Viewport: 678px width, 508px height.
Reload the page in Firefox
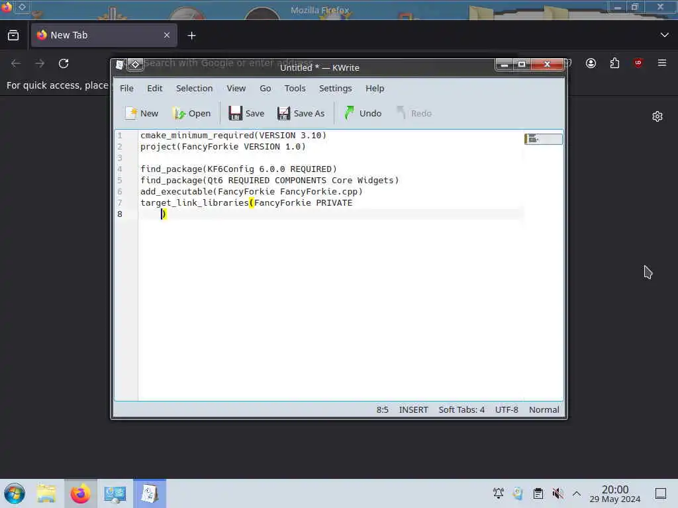point(64,63)
